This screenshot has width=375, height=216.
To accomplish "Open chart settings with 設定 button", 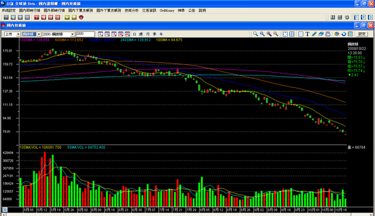I will coord(362,34).
